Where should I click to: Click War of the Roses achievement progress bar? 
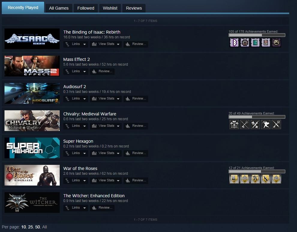(x=257, y=171)
